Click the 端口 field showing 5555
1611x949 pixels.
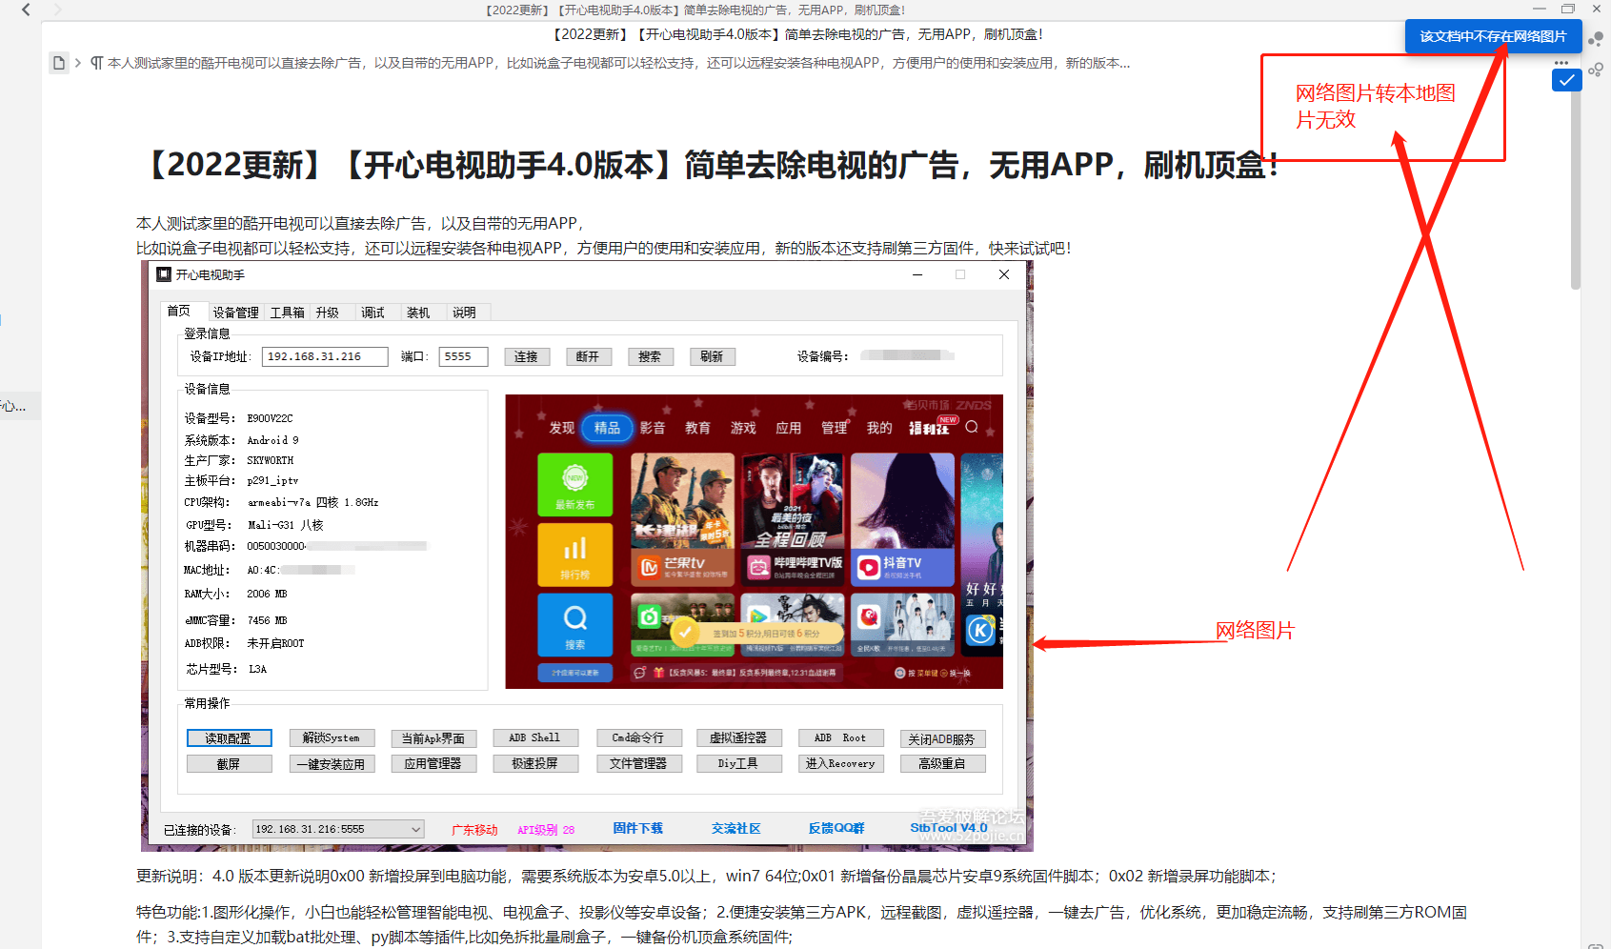pyautogui.click(x=463, y=356)
